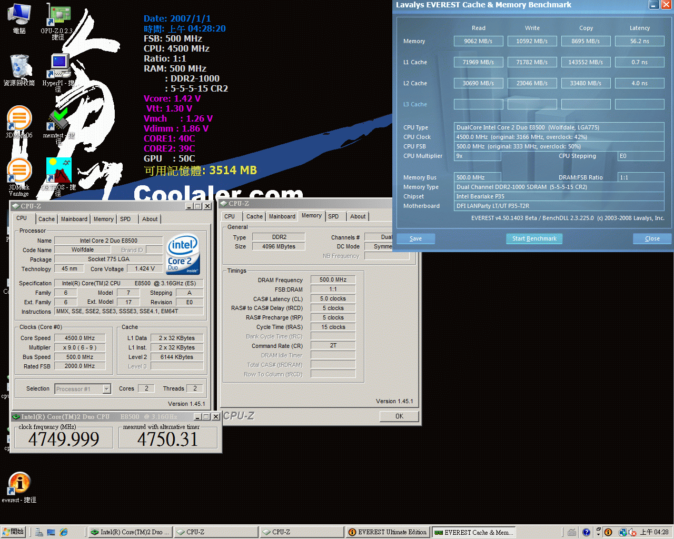Open the Computer (電腦) desktop icon

coord(19,18)
